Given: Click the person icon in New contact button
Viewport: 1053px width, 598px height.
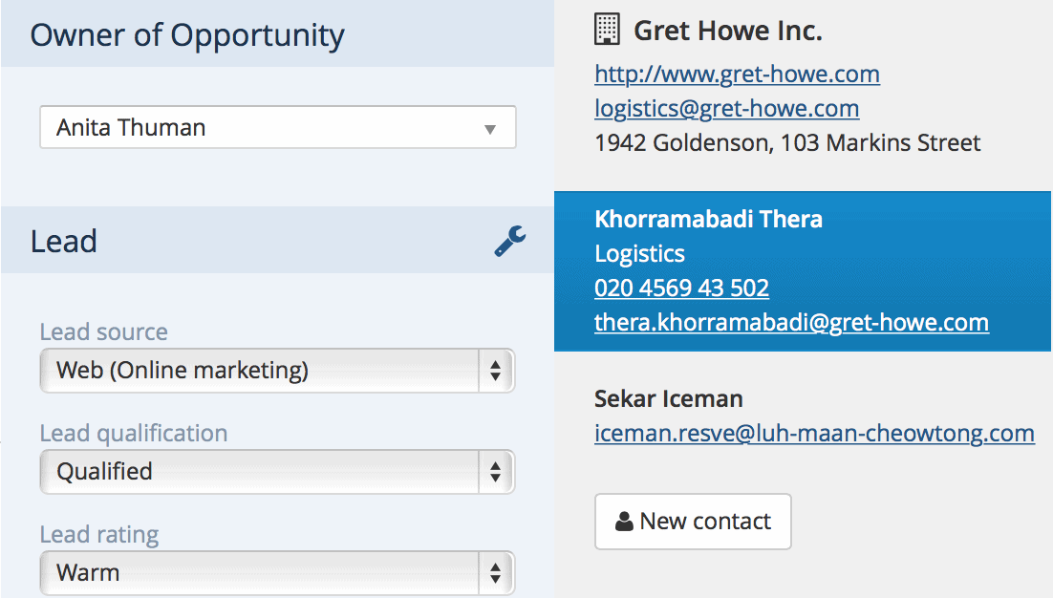Looking at the screenshot, I should click(x=624, y=522).
